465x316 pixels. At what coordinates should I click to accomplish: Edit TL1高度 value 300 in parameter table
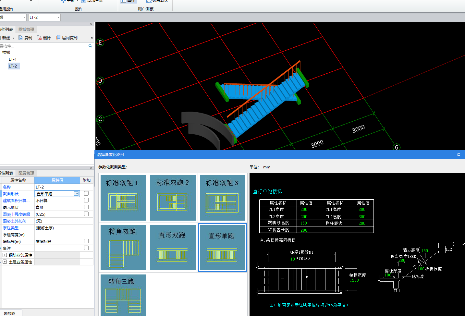[x=362, y=210]
